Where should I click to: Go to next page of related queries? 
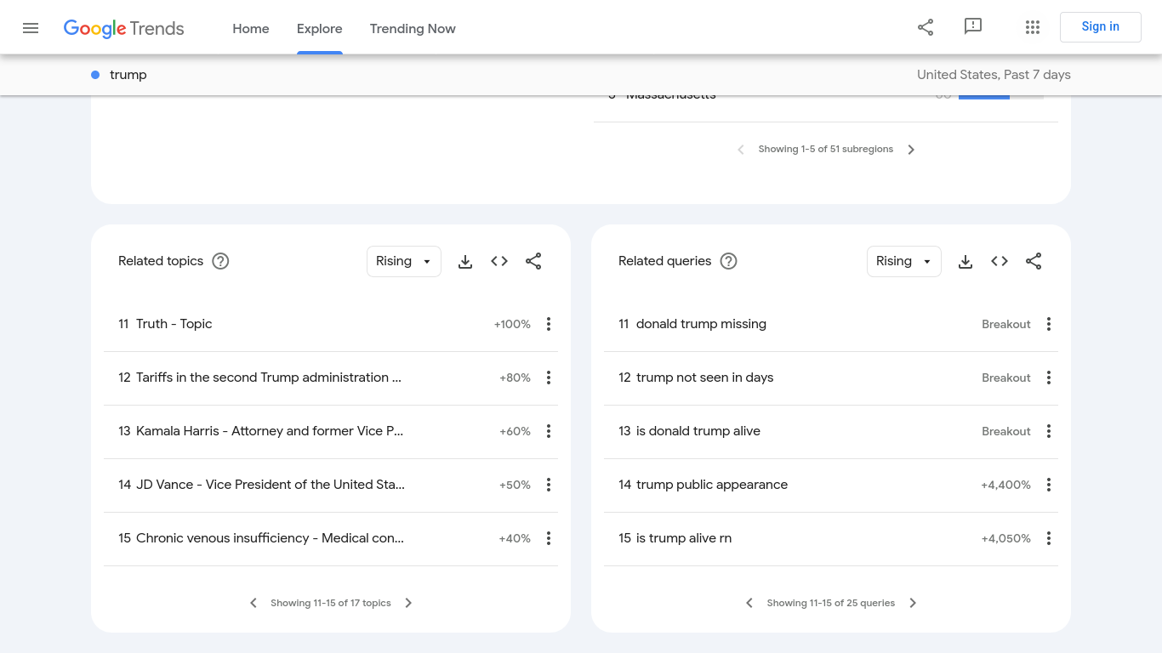(x=913, y=603)
